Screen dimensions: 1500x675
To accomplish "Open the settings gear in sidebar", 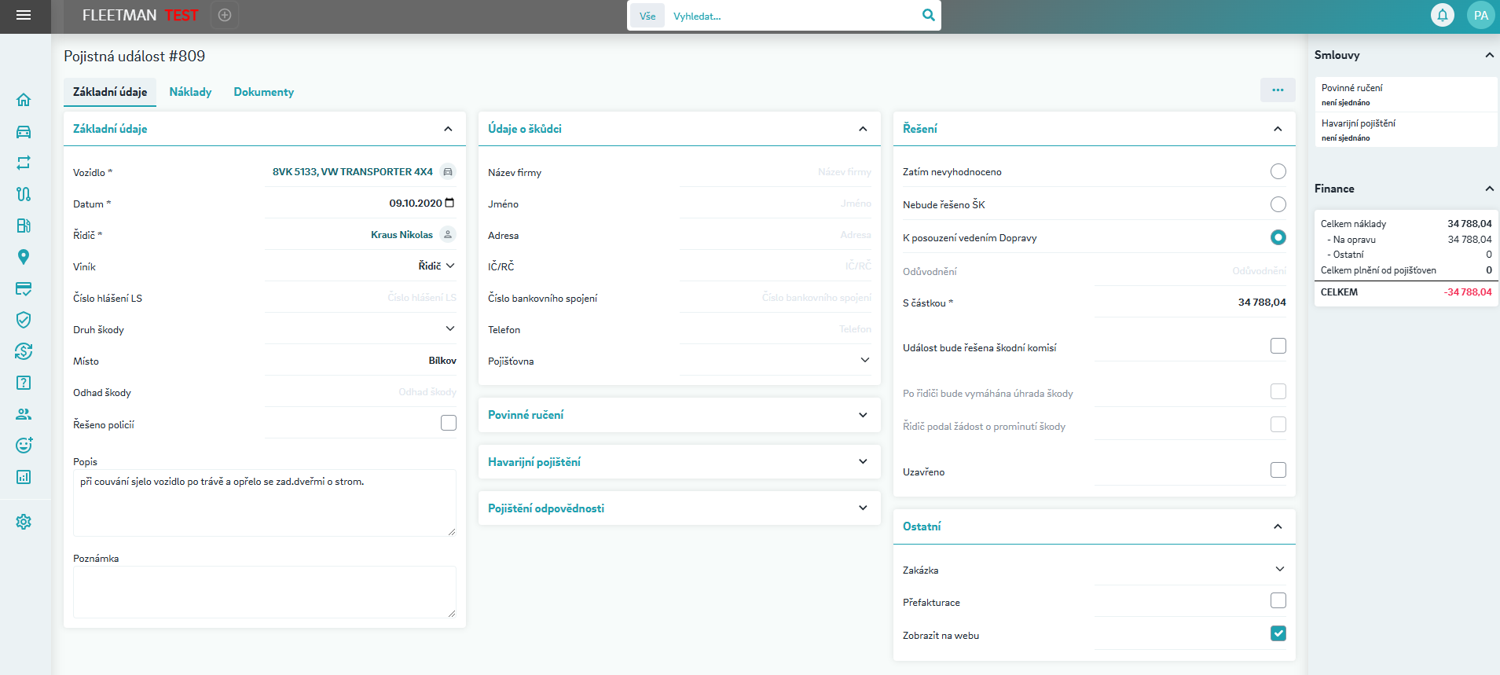I will [x=24, y=522].
